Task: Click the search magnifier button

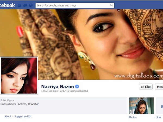Action: [112, 5]
